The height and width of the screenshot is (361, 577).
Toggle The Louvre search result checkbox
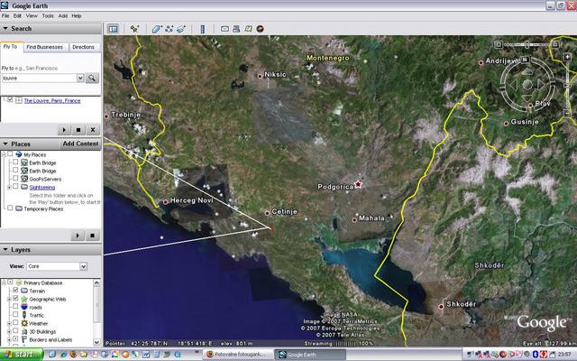(x=10, y=100)
